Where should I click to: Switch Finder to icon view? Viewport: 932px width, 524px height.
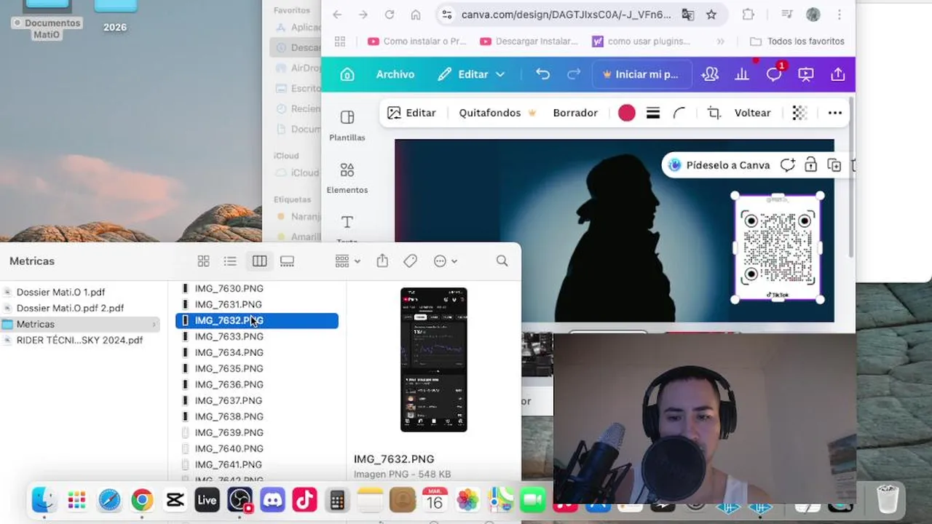pyautogui.click(x=204, y=261)
